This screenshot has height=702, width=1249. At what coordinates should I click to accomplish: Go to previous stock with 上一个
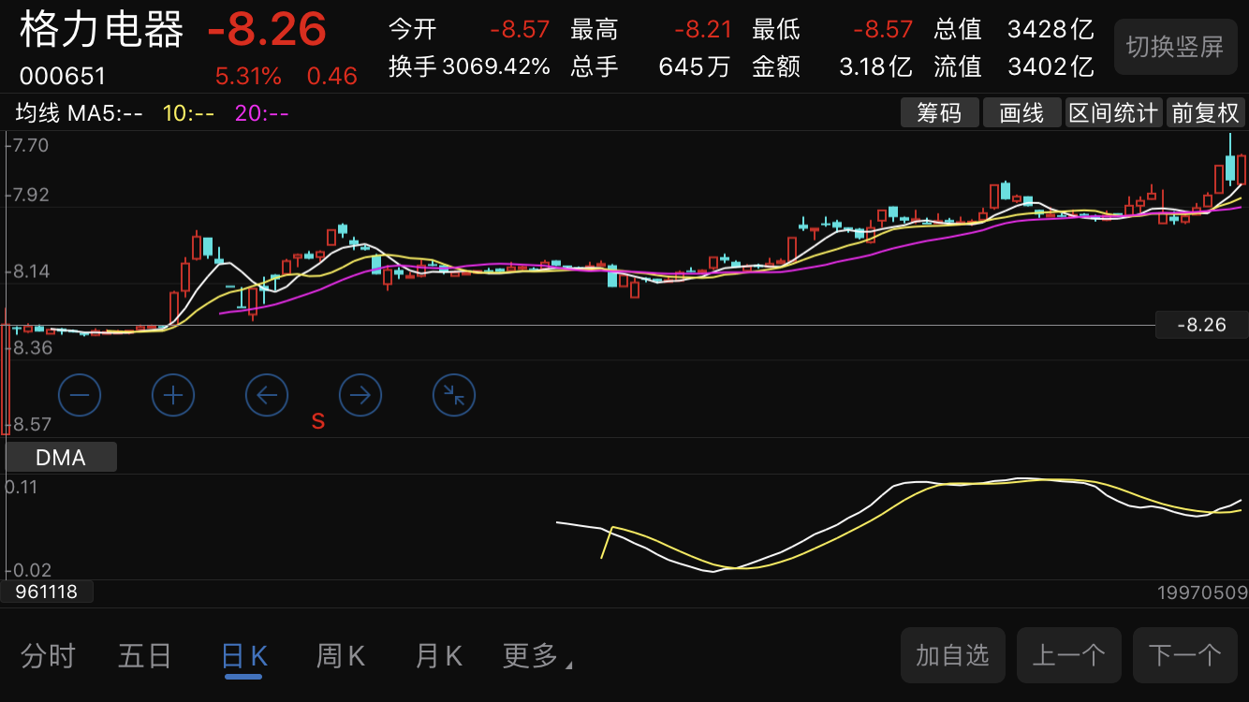(1068, 654)
